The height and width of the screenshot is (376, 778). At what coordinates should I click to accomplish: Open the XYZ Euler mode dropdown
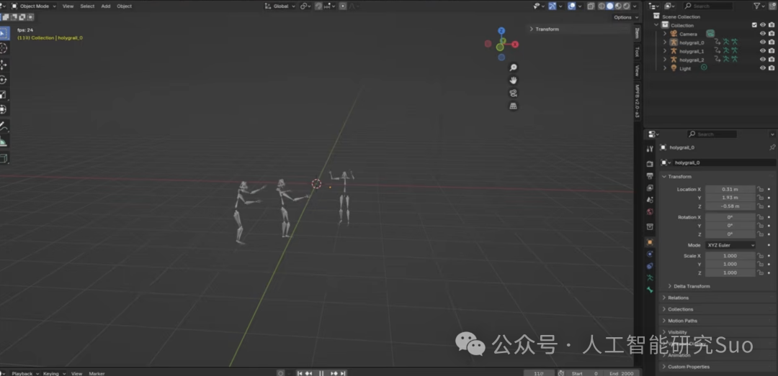click(x=730, y=245)
